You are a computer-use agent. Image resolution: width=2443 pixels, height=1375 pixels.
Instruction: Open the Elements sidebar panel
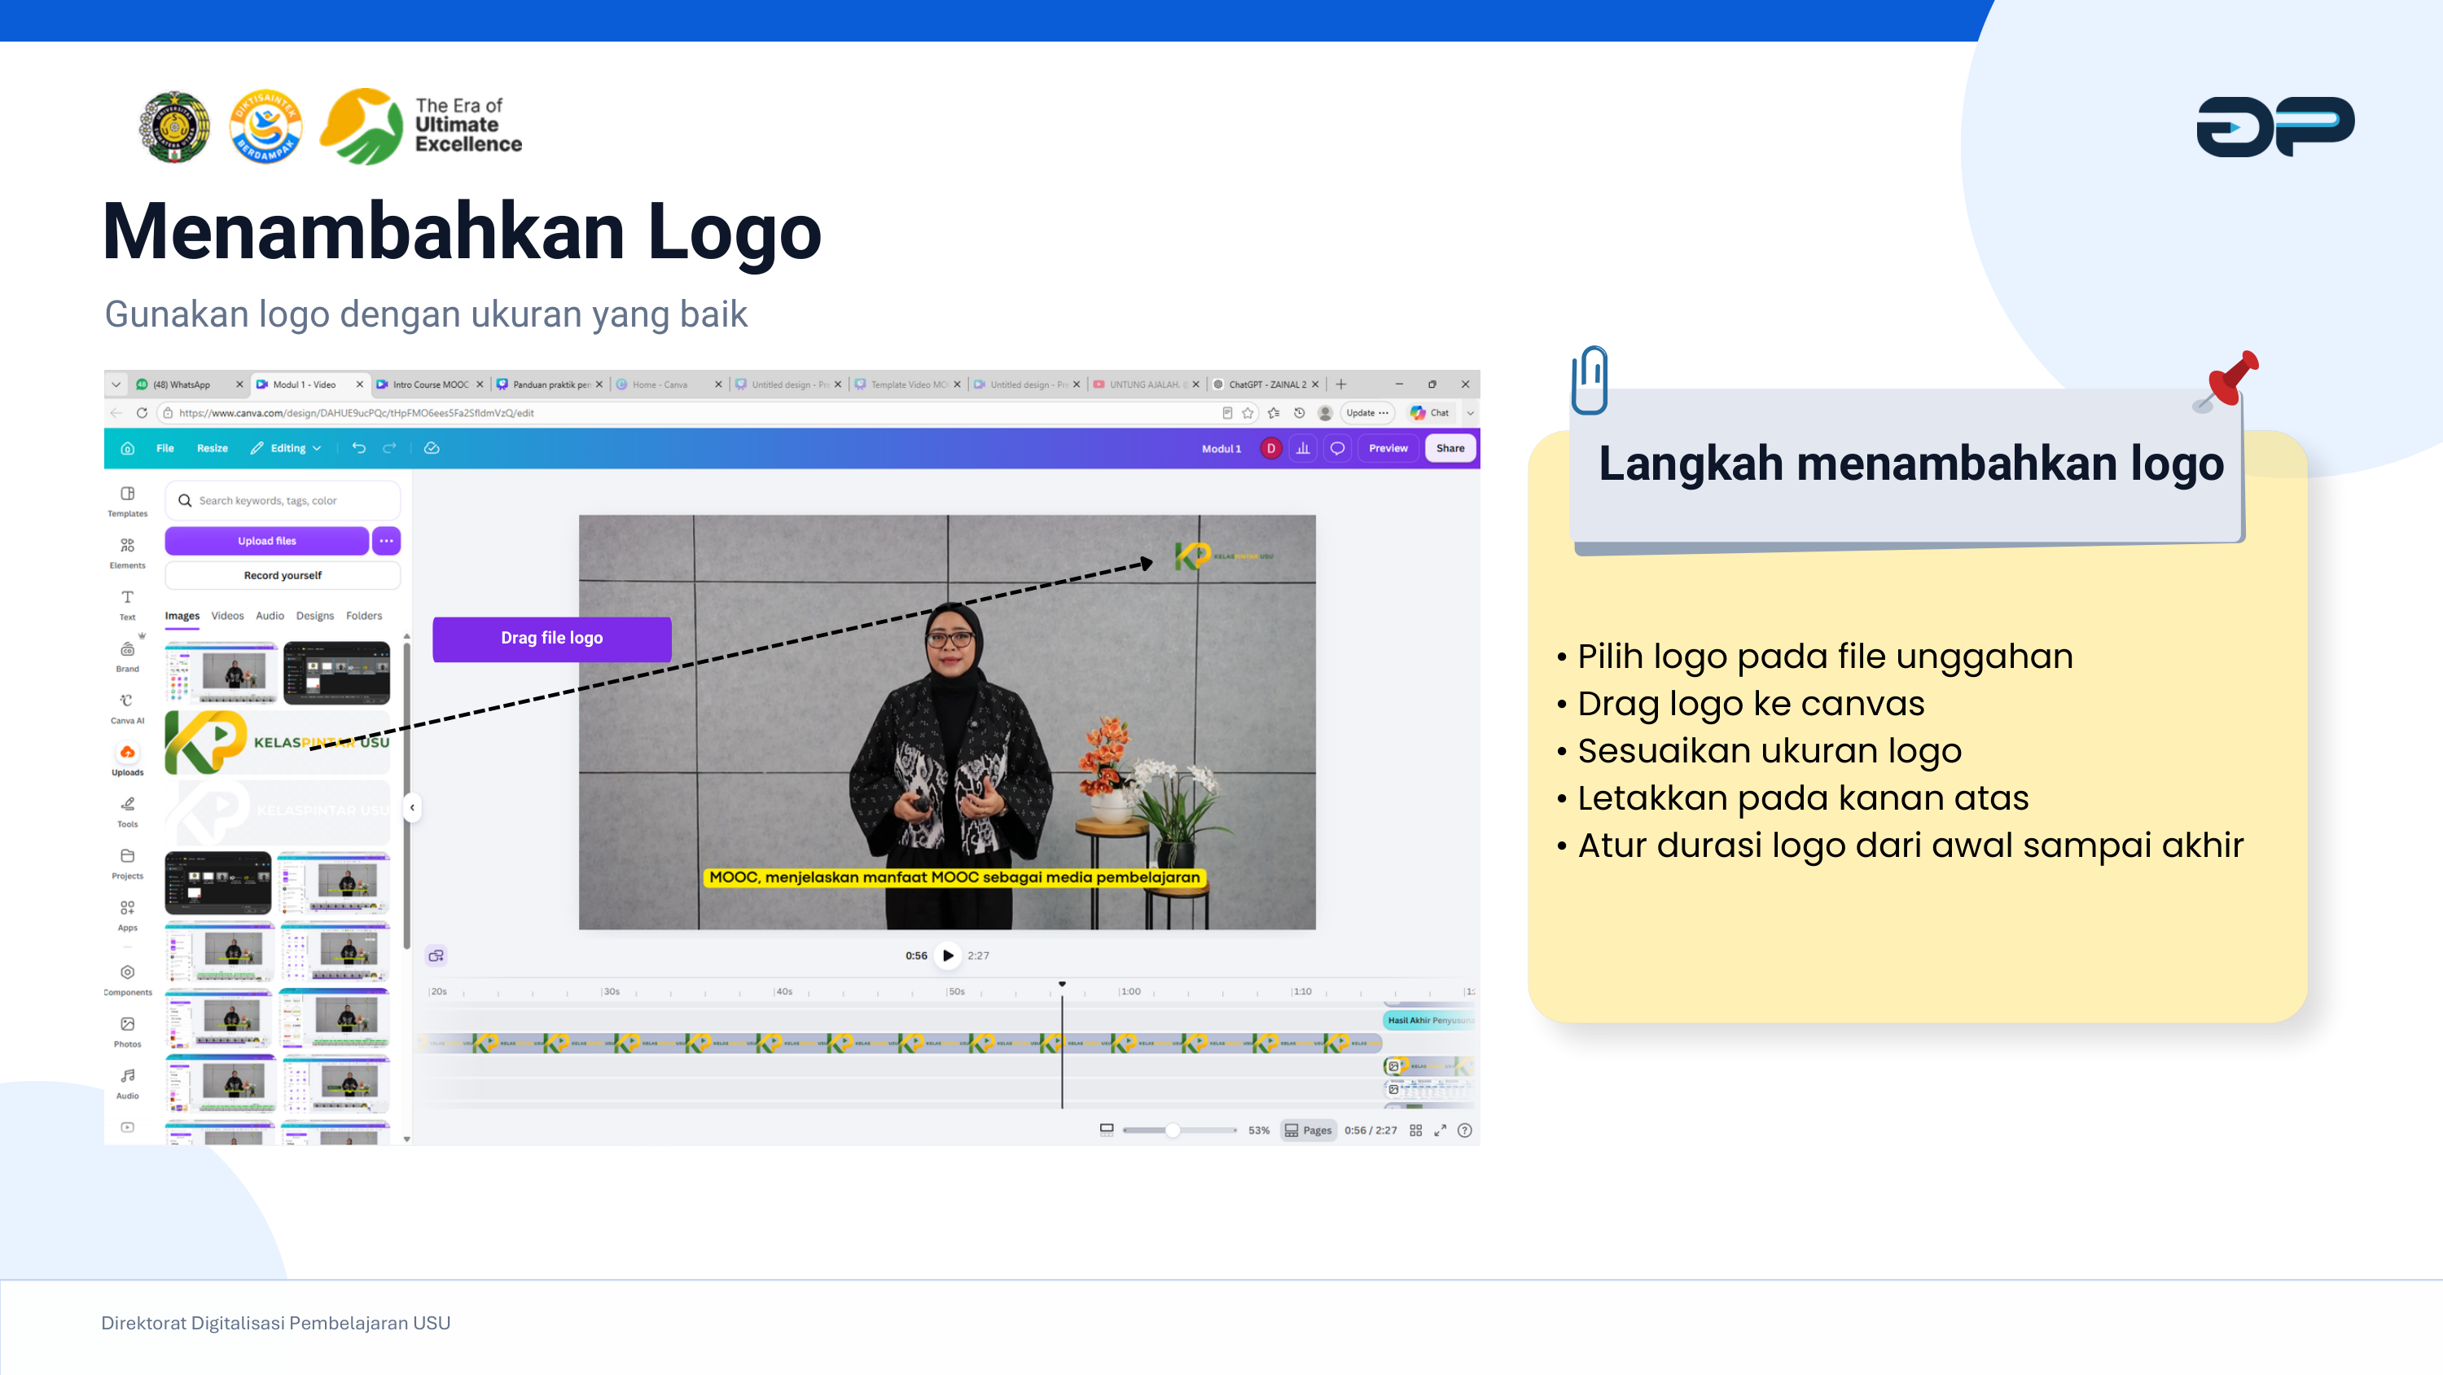tap(127, 553)
